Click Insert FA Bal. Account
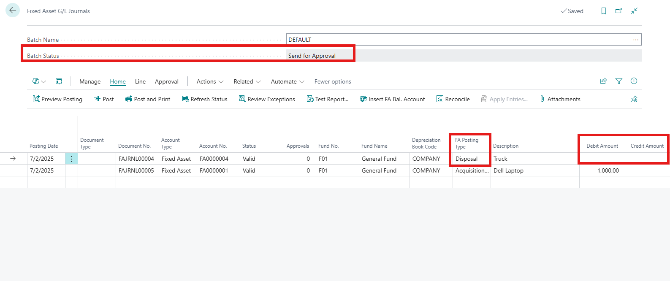670x281 pixels. [x=392, y=99]
